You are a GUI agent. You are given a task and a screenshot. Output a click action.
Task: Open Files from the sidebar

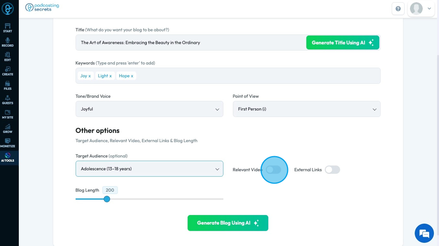pyautogui.click(x=7, y=85)
